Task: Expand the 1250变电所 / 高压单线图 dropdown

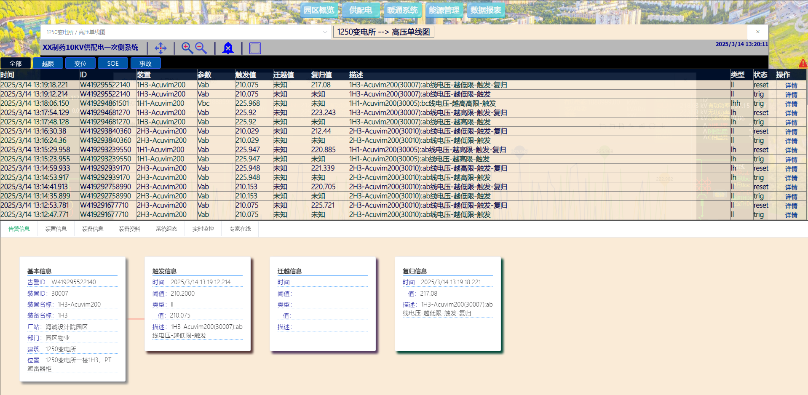Action: pyautogui.click(x=325, y=32)
